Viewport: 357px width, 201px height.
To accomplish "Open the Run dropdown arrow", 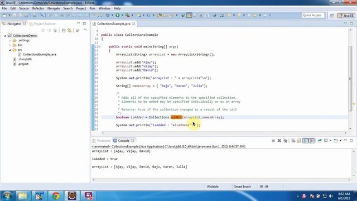I will tap(122, 15).
